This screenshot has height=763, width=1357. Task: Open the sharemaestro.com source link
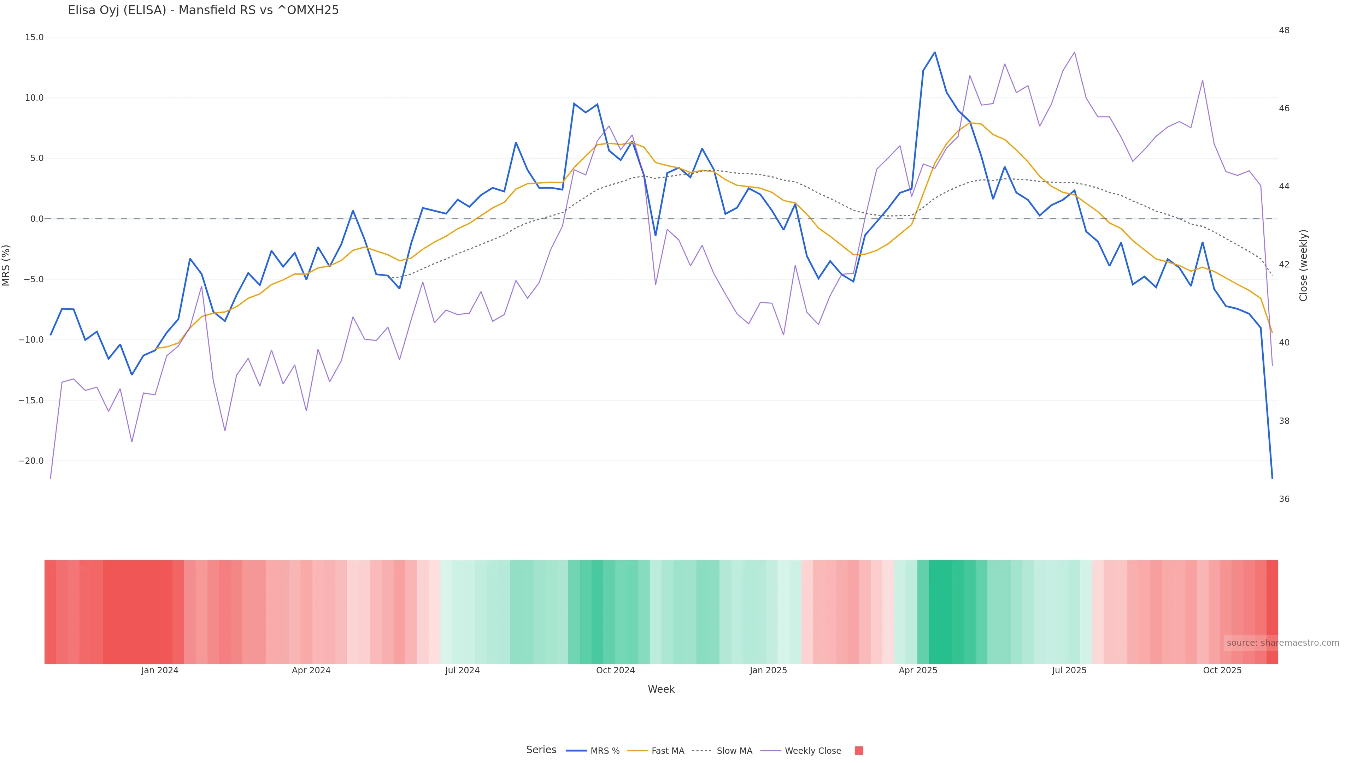point(1282,643)
